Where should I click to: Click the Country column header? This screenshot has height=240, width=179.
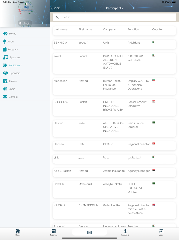pyautogui.click(x=157, y=29)
